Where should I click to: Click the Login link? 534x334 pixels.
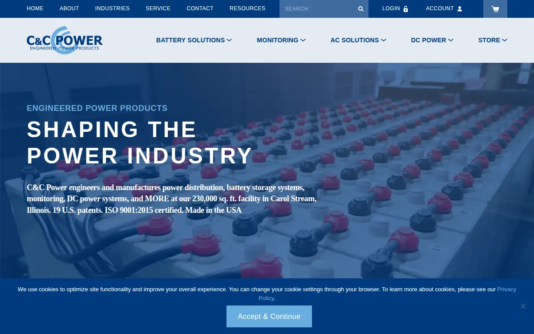pyautogui.click(x=391, y=8)
